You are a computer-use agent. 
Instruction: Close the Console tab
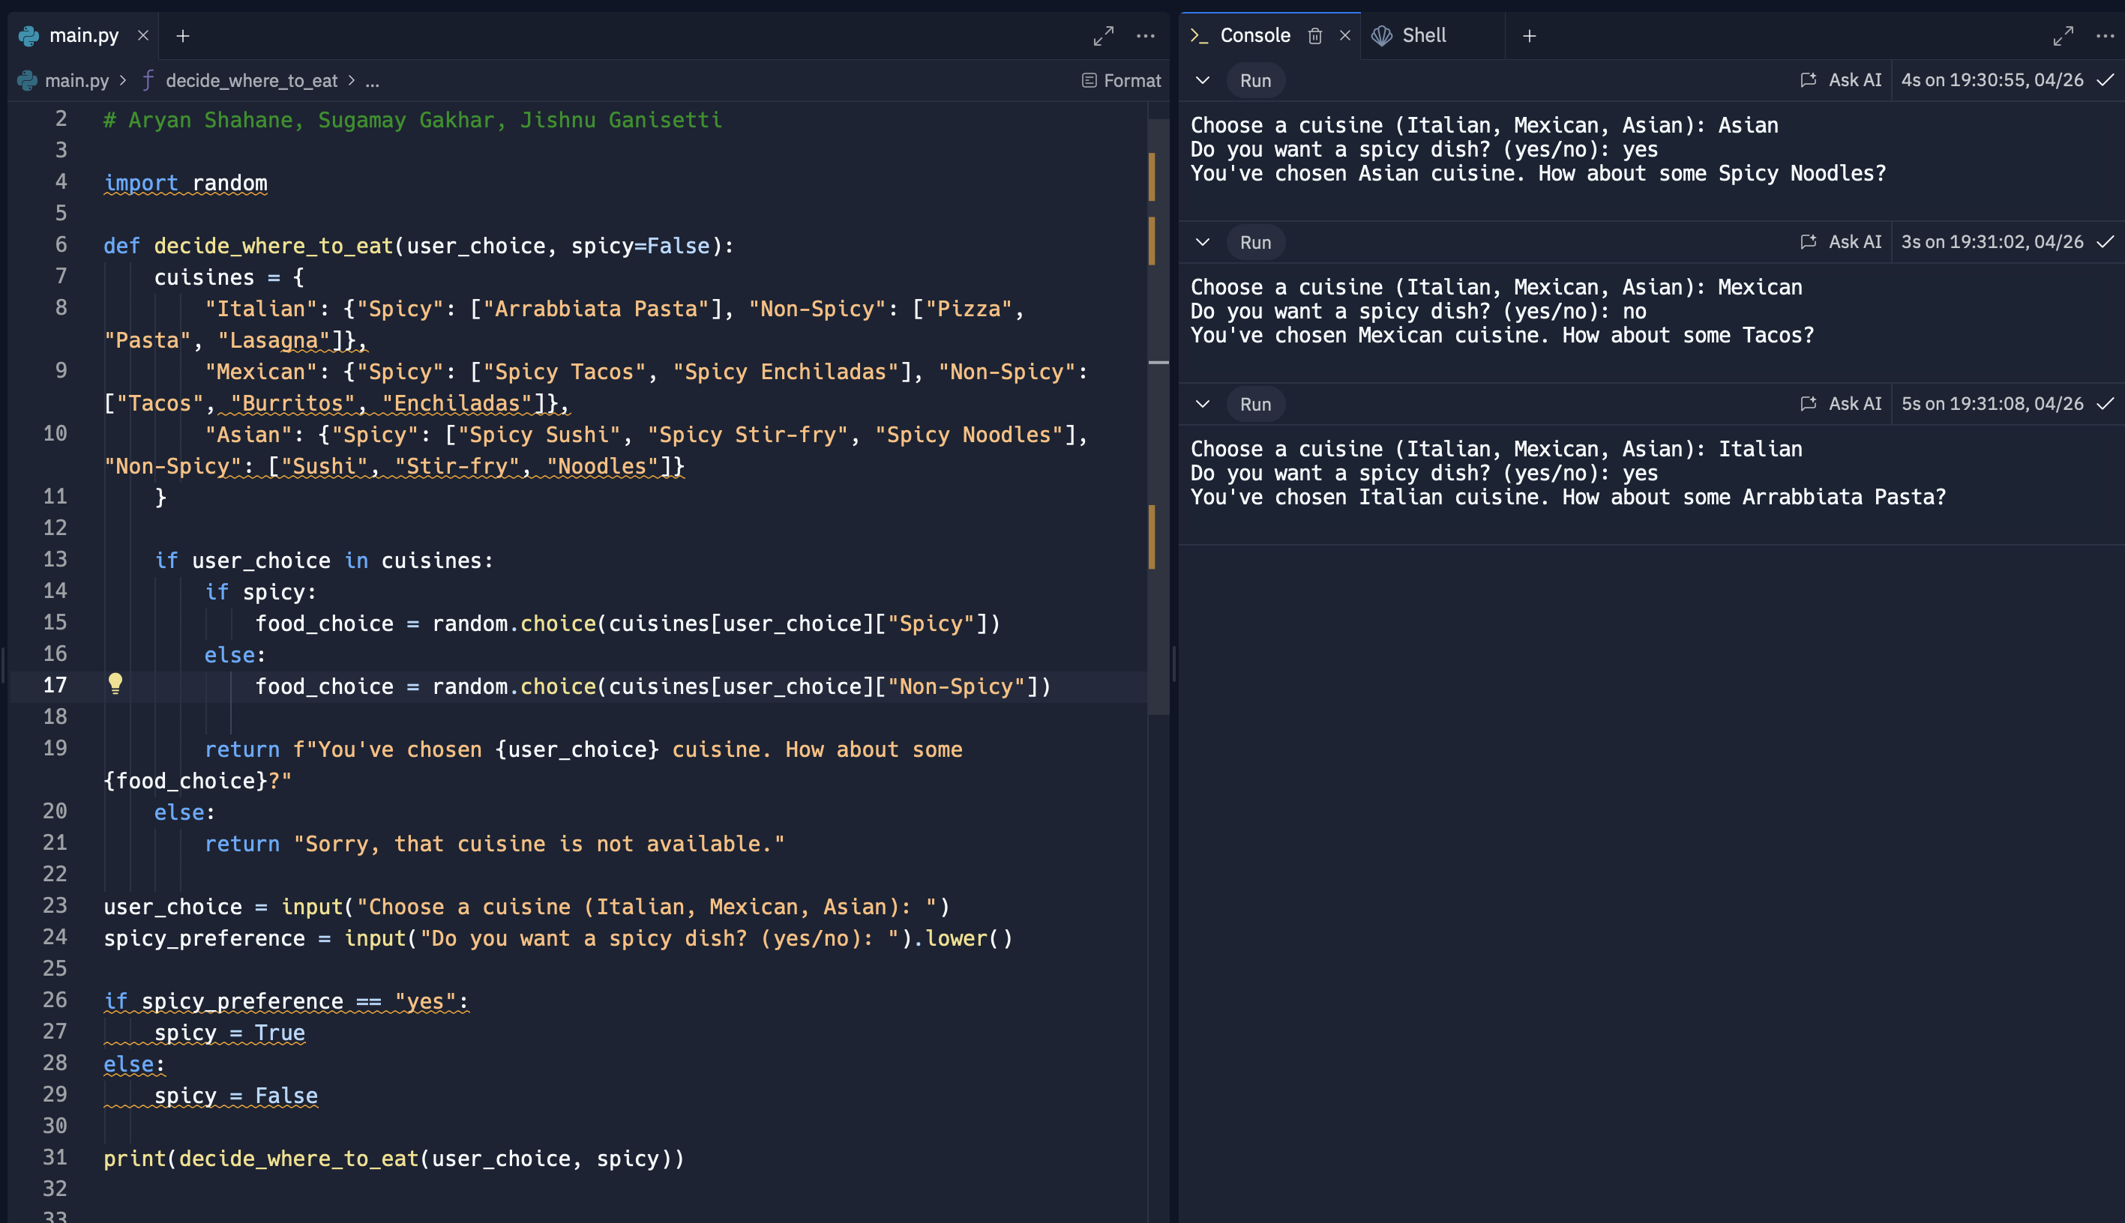1344,35
